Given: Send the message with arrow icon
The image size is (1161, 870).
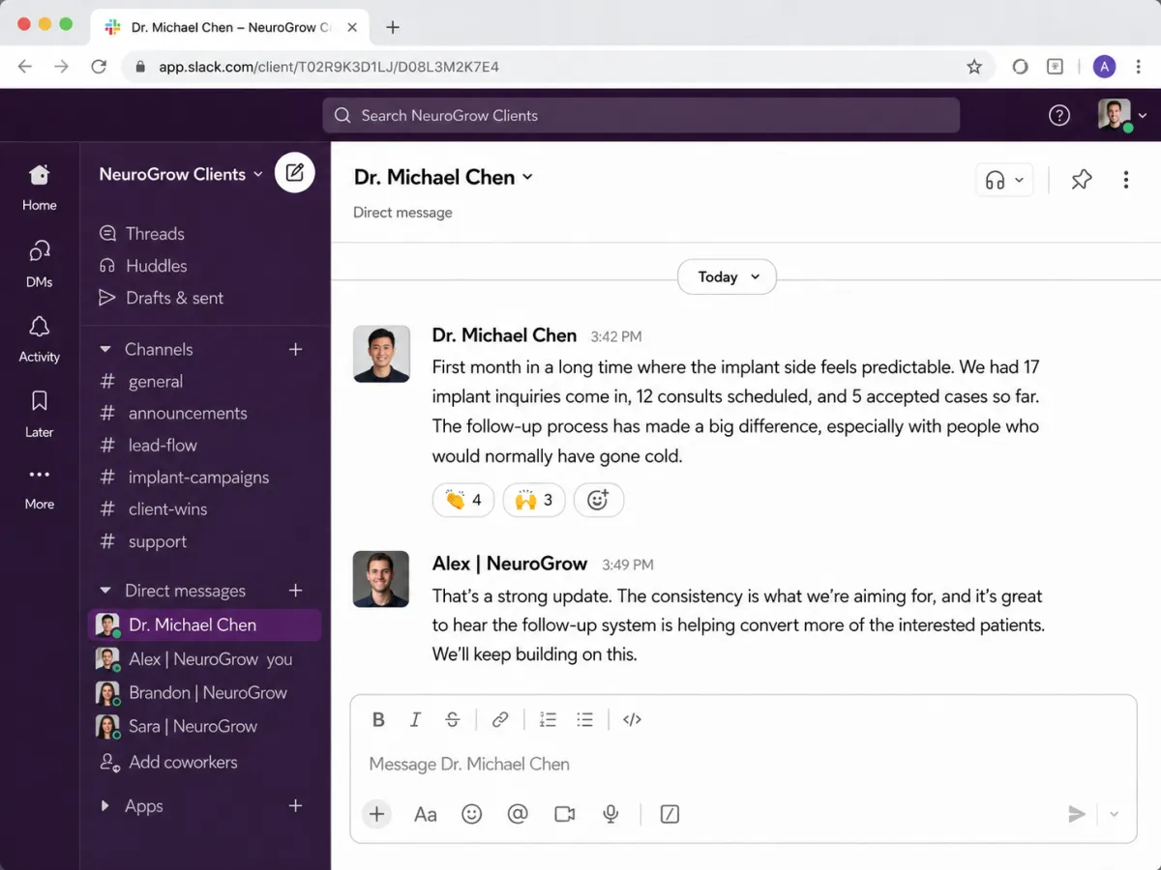Looking at the screenshot, I should pos(1077,814).
